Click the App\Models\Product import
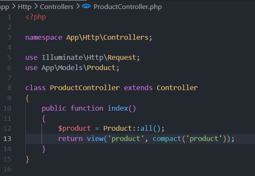The height and width of the screenshot is (176, 255). (79, 68)
